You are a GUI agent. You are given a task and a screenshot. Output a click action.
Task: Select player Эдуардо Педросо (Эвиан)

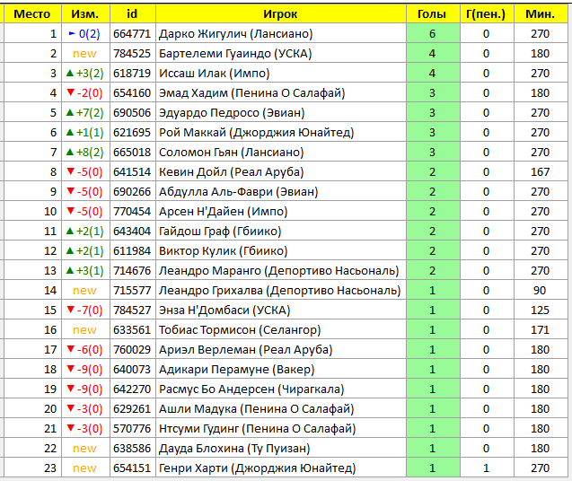(x=232, y=113)
